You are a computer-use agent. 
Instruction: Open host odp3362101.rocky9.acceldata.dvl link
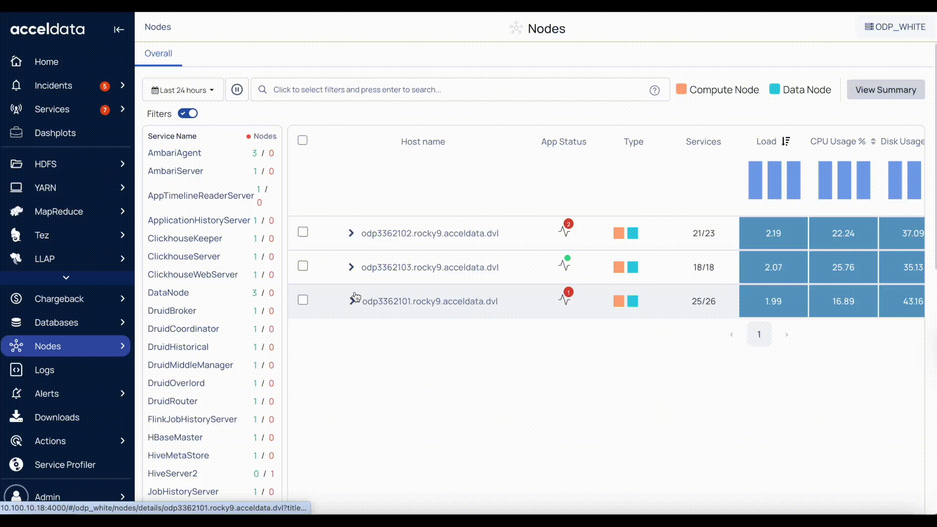click(x=430, y=302)
